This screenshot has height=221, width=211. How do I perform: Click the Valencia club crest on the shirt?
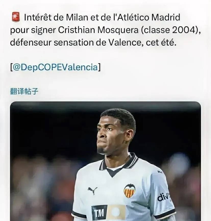130,191
